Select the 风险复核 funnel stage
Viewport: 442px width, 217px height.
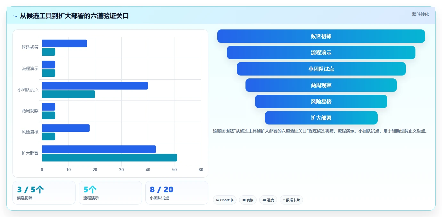coord(321,101)
